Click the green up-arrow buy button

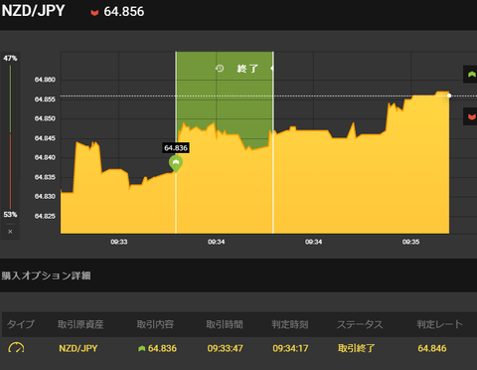click(x=471, y=75)
